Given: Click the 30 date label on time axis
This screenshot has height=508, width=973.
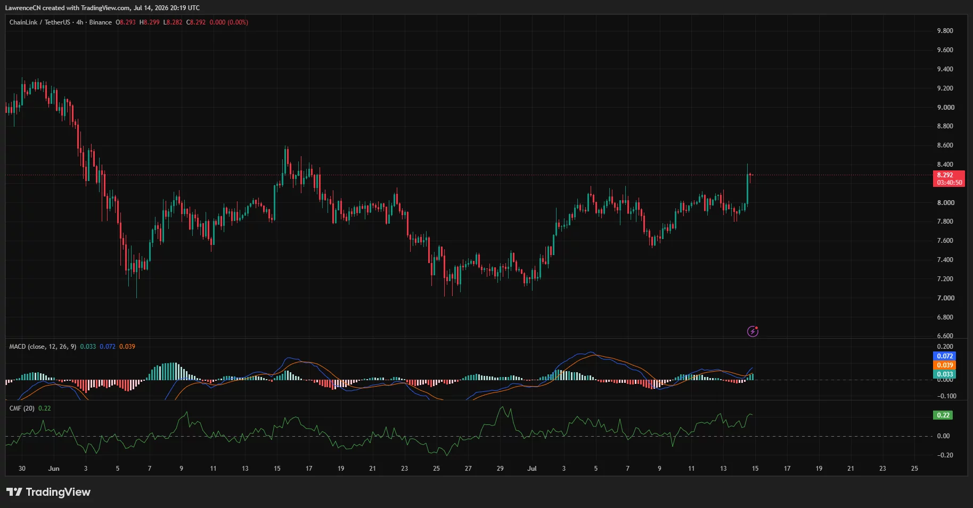Looking at the screenshot, I should pos(22,469).
